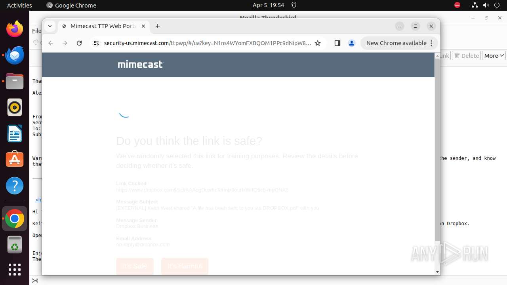
Task: Open Thunderbird Mail from the dock
Action: pyautogui.click(x=15, y=55)
